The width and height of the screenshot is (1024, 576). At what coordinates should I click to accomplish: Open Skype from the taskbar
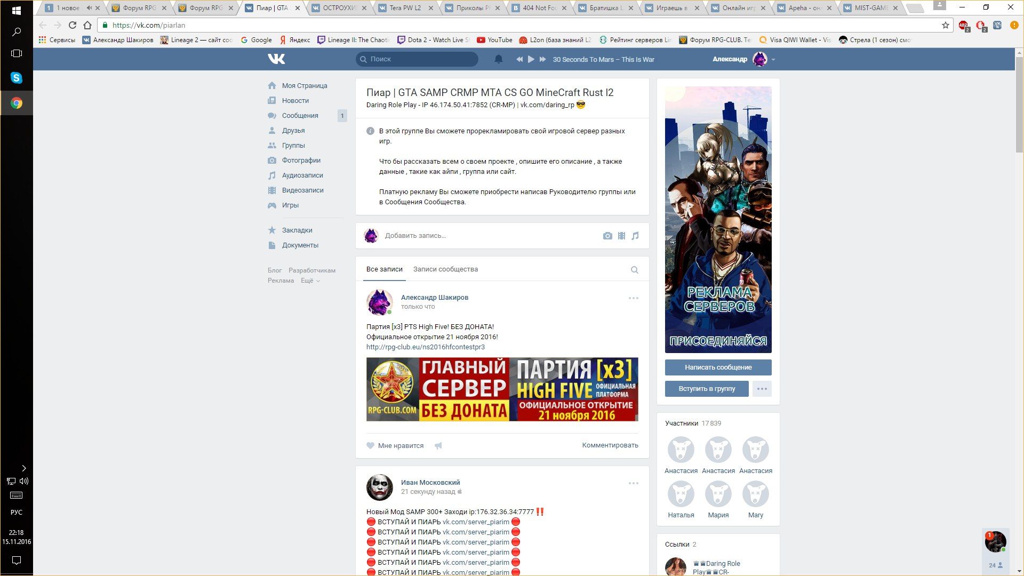16,78
